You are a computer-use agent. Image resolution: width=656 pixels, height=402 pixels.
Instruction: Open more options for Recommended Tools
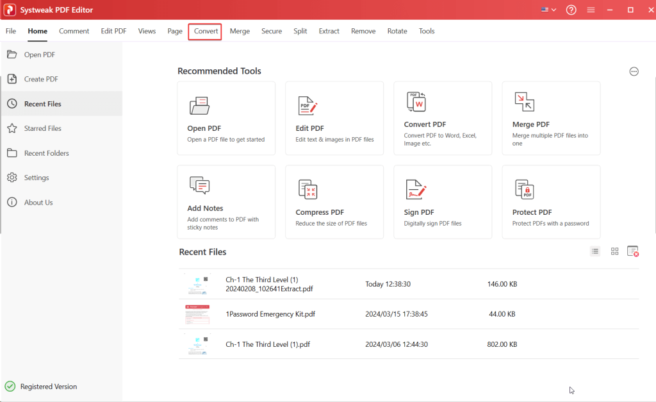pyautogui.click(x=634, y=72)
